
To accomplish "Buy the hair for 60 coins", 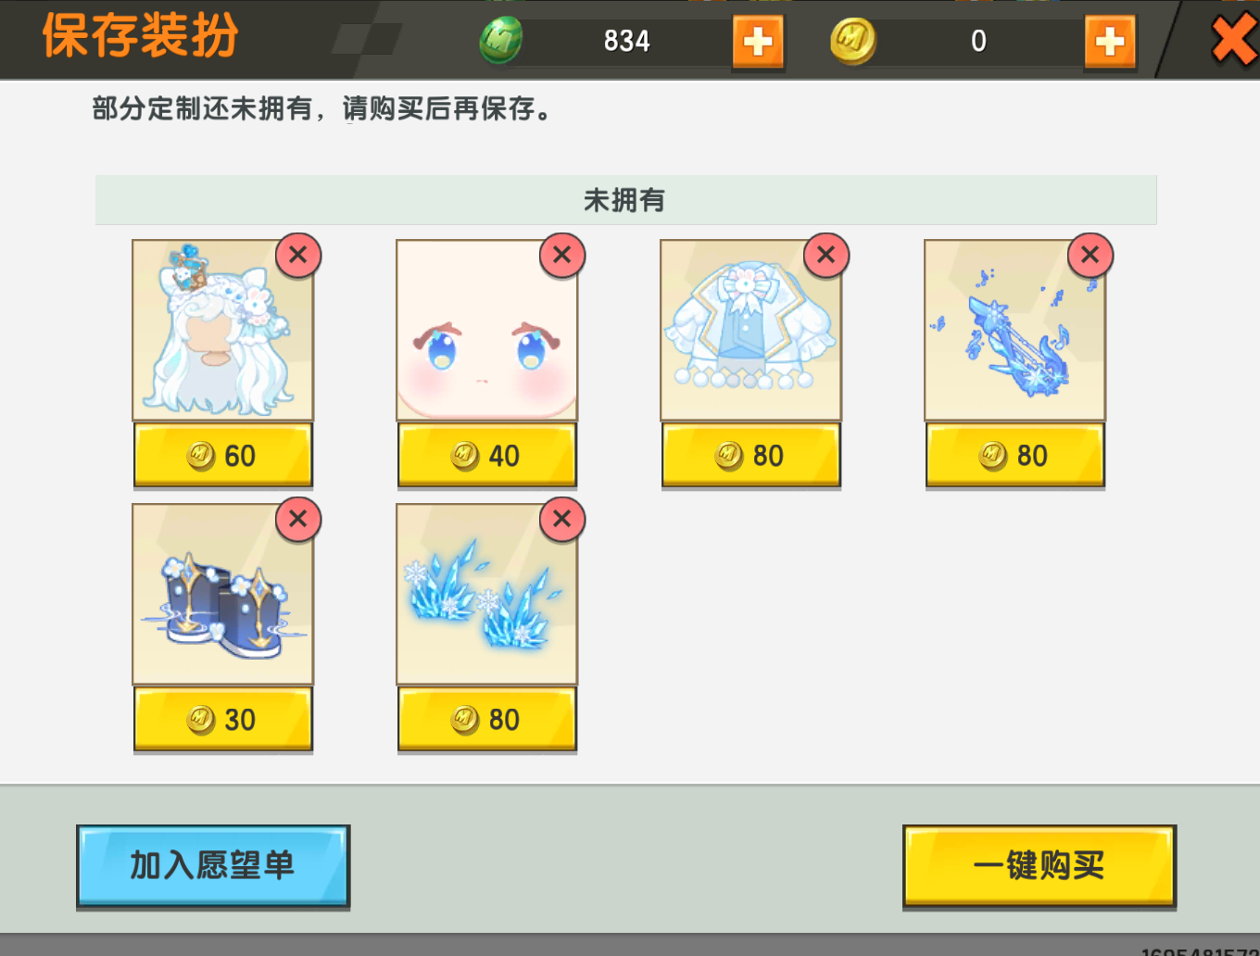I will point(223,455).
